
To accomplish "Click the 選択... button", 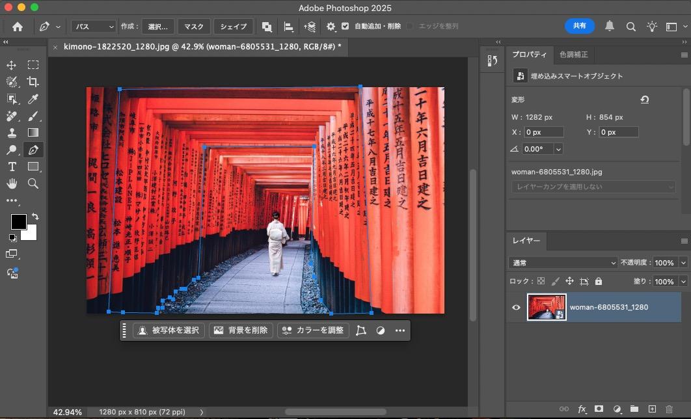I will 157,27.
